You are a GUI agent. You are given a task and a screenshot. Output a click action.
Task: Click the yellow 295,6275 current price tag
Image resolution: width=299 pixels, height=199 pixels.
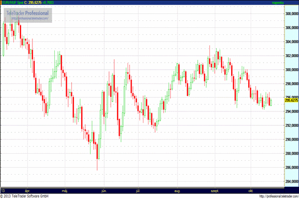[291, 100]
